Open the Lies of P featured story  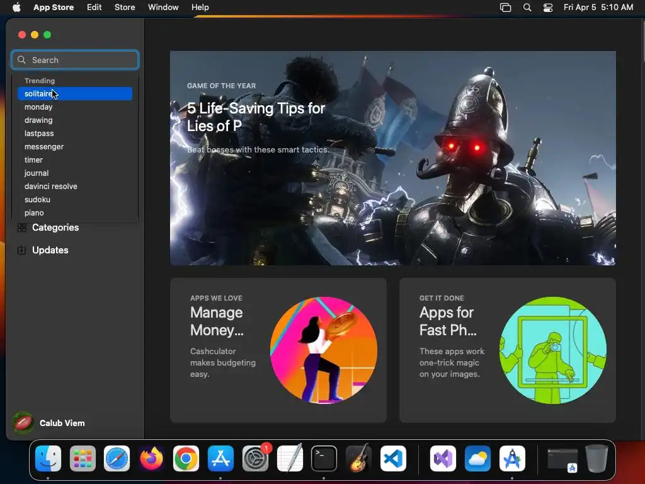coord(393,158)
